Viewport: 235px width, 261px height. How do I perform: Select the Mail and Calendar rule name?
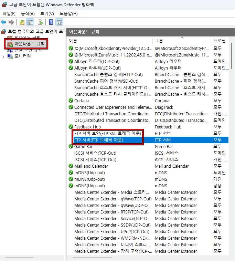[x=91, y=166]
